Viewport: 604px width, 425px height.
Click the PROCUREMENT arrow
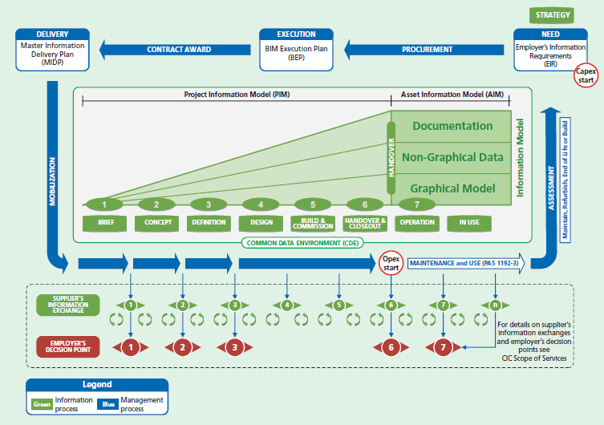point(424,50)
